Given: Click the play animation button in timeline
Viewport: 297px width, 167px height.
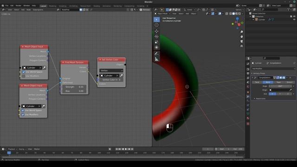Looking at the screenshot, I should tap(126, 149).
